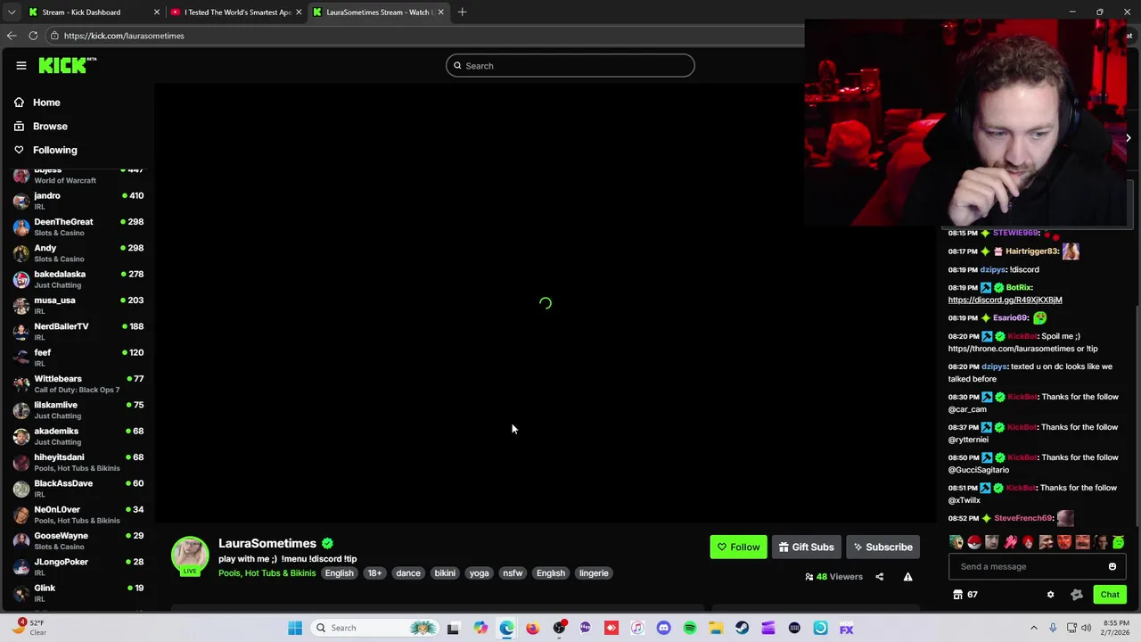Open Andy channel in sidebar
This screenshot has width=1141, height=642.
78,253
